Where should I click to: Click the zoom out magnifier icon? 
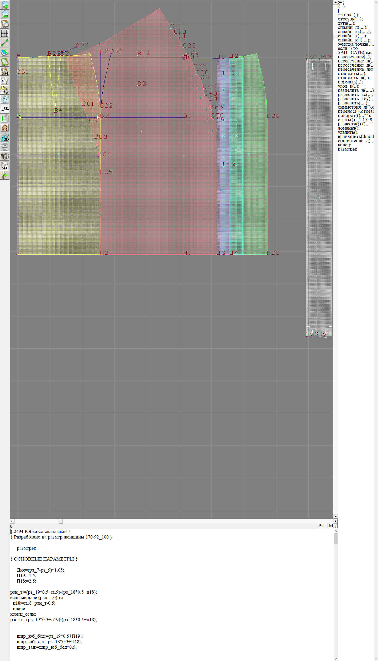5,14
